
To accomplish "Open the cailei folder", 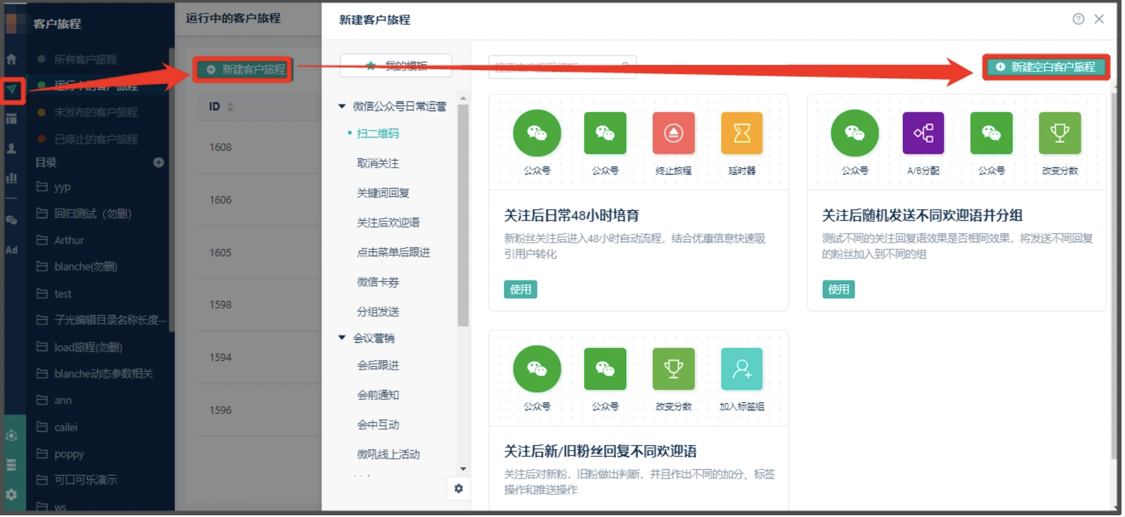I will (66, 428).
